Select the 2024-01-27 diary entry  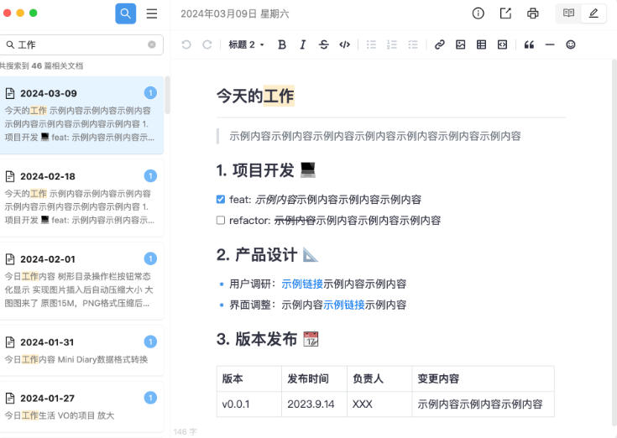point(81,406)
